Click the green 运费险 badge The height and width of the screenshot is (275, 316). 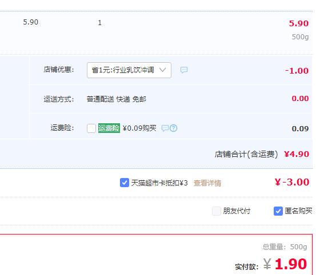point(109,128)
